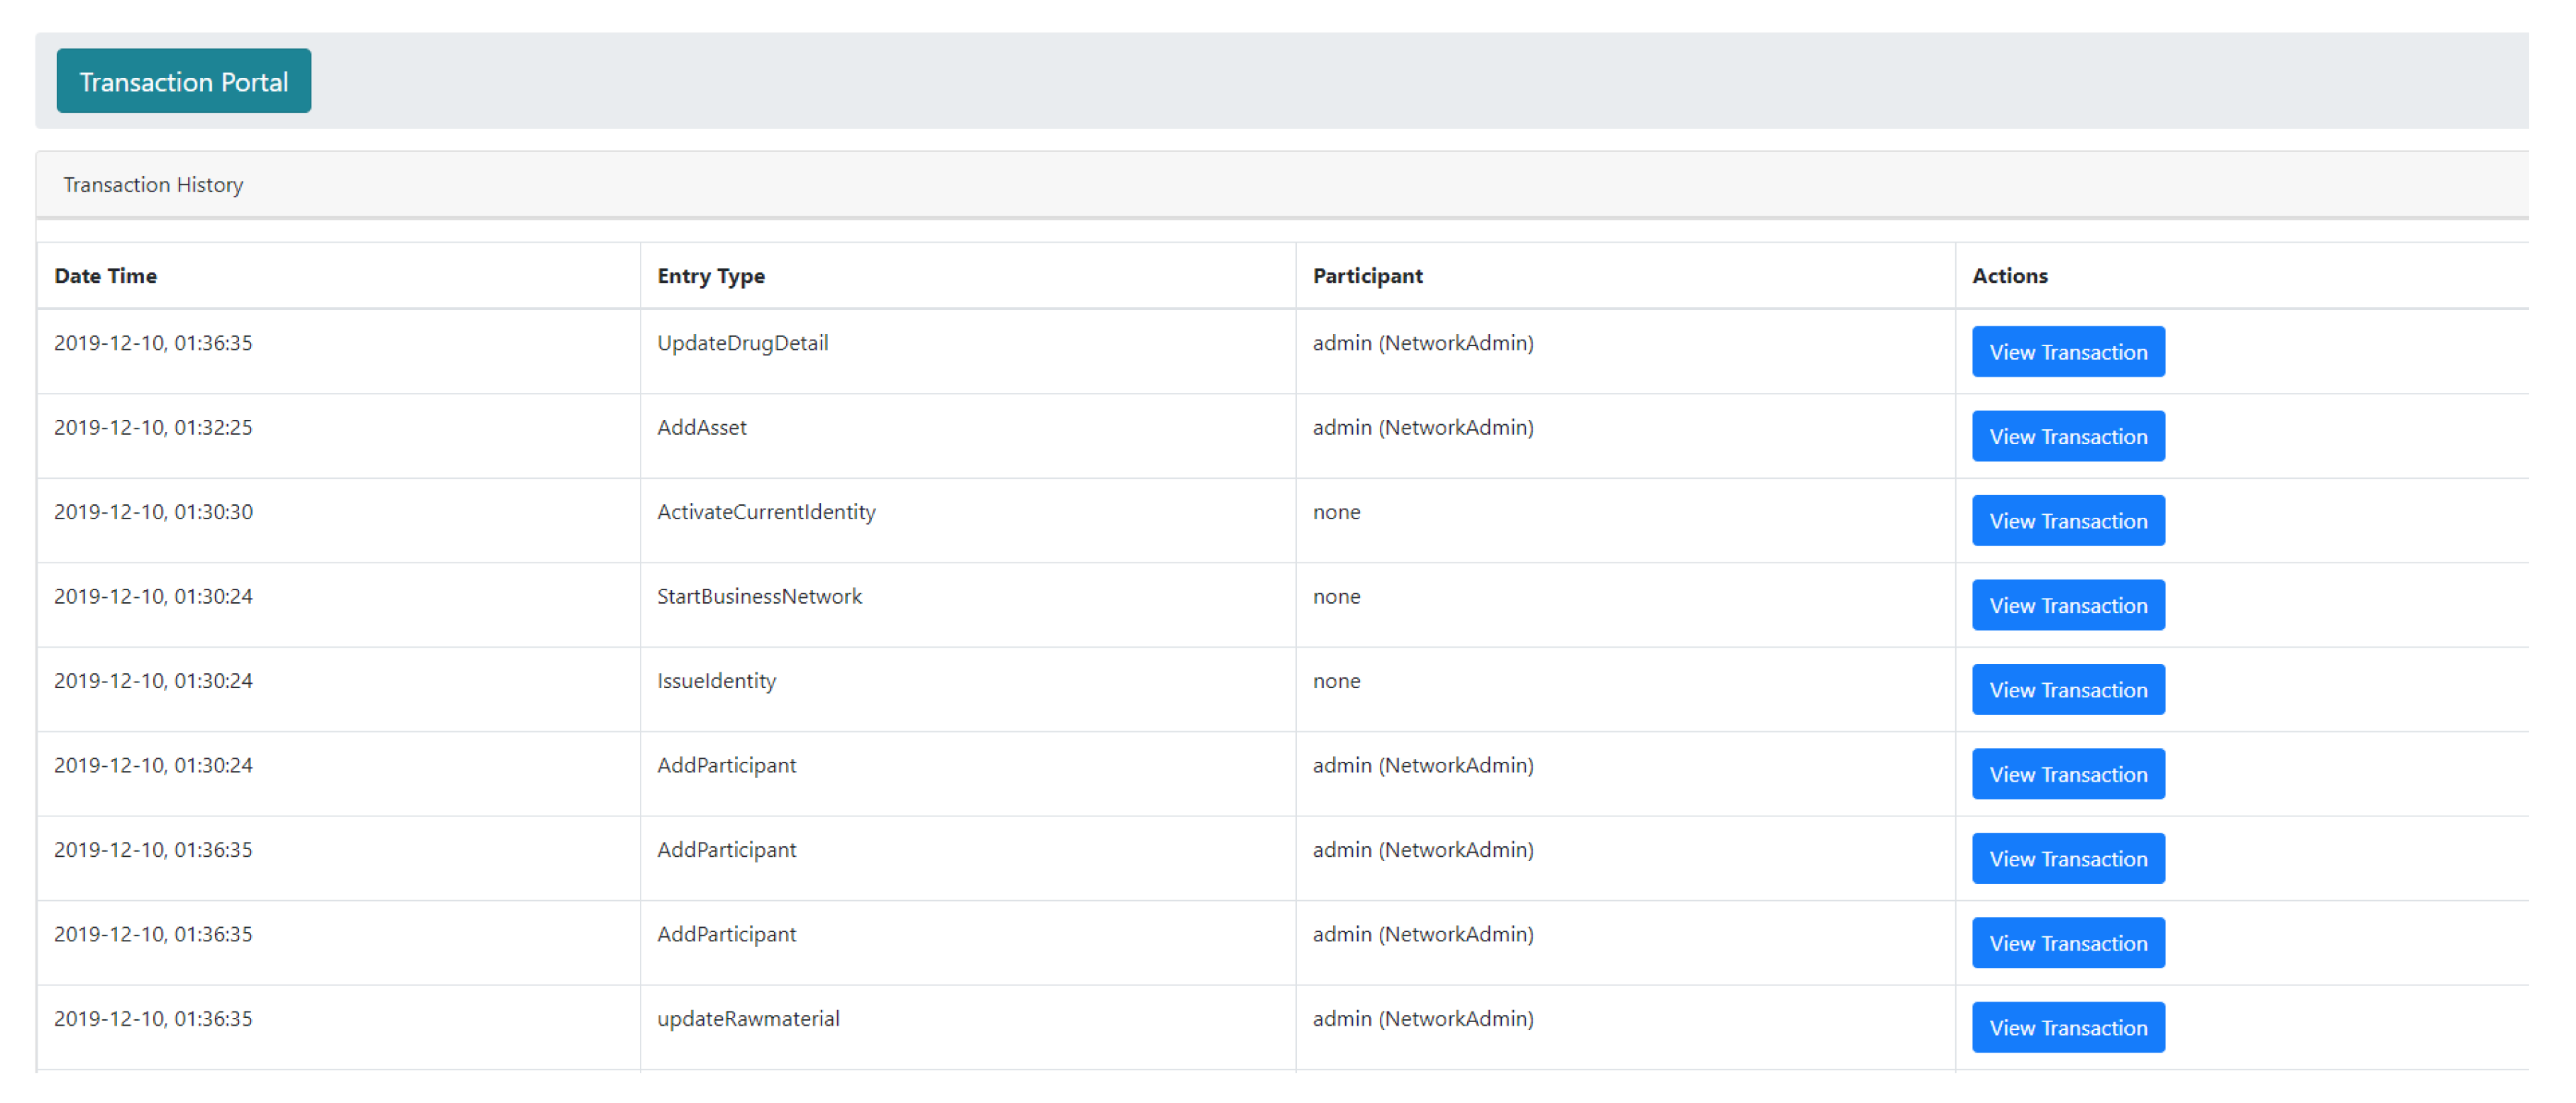The height and width of the screenshot is (1103, 2576).
Task: Click the ActivateCurrentIdentity entry text
Action: (x=766, y=512)
